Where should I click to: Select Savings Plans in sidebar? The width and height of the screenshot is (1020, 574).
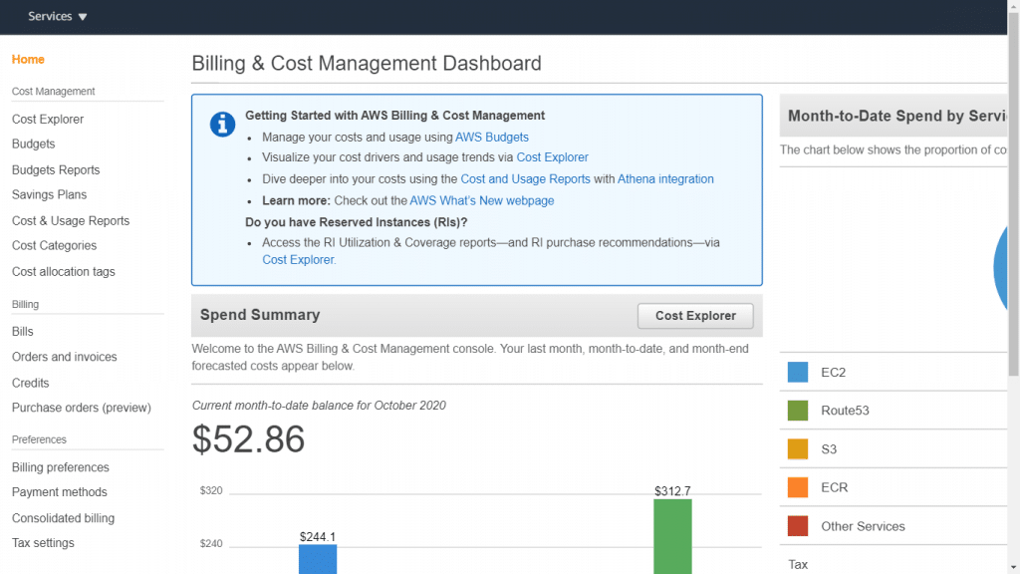click(49, 194)
